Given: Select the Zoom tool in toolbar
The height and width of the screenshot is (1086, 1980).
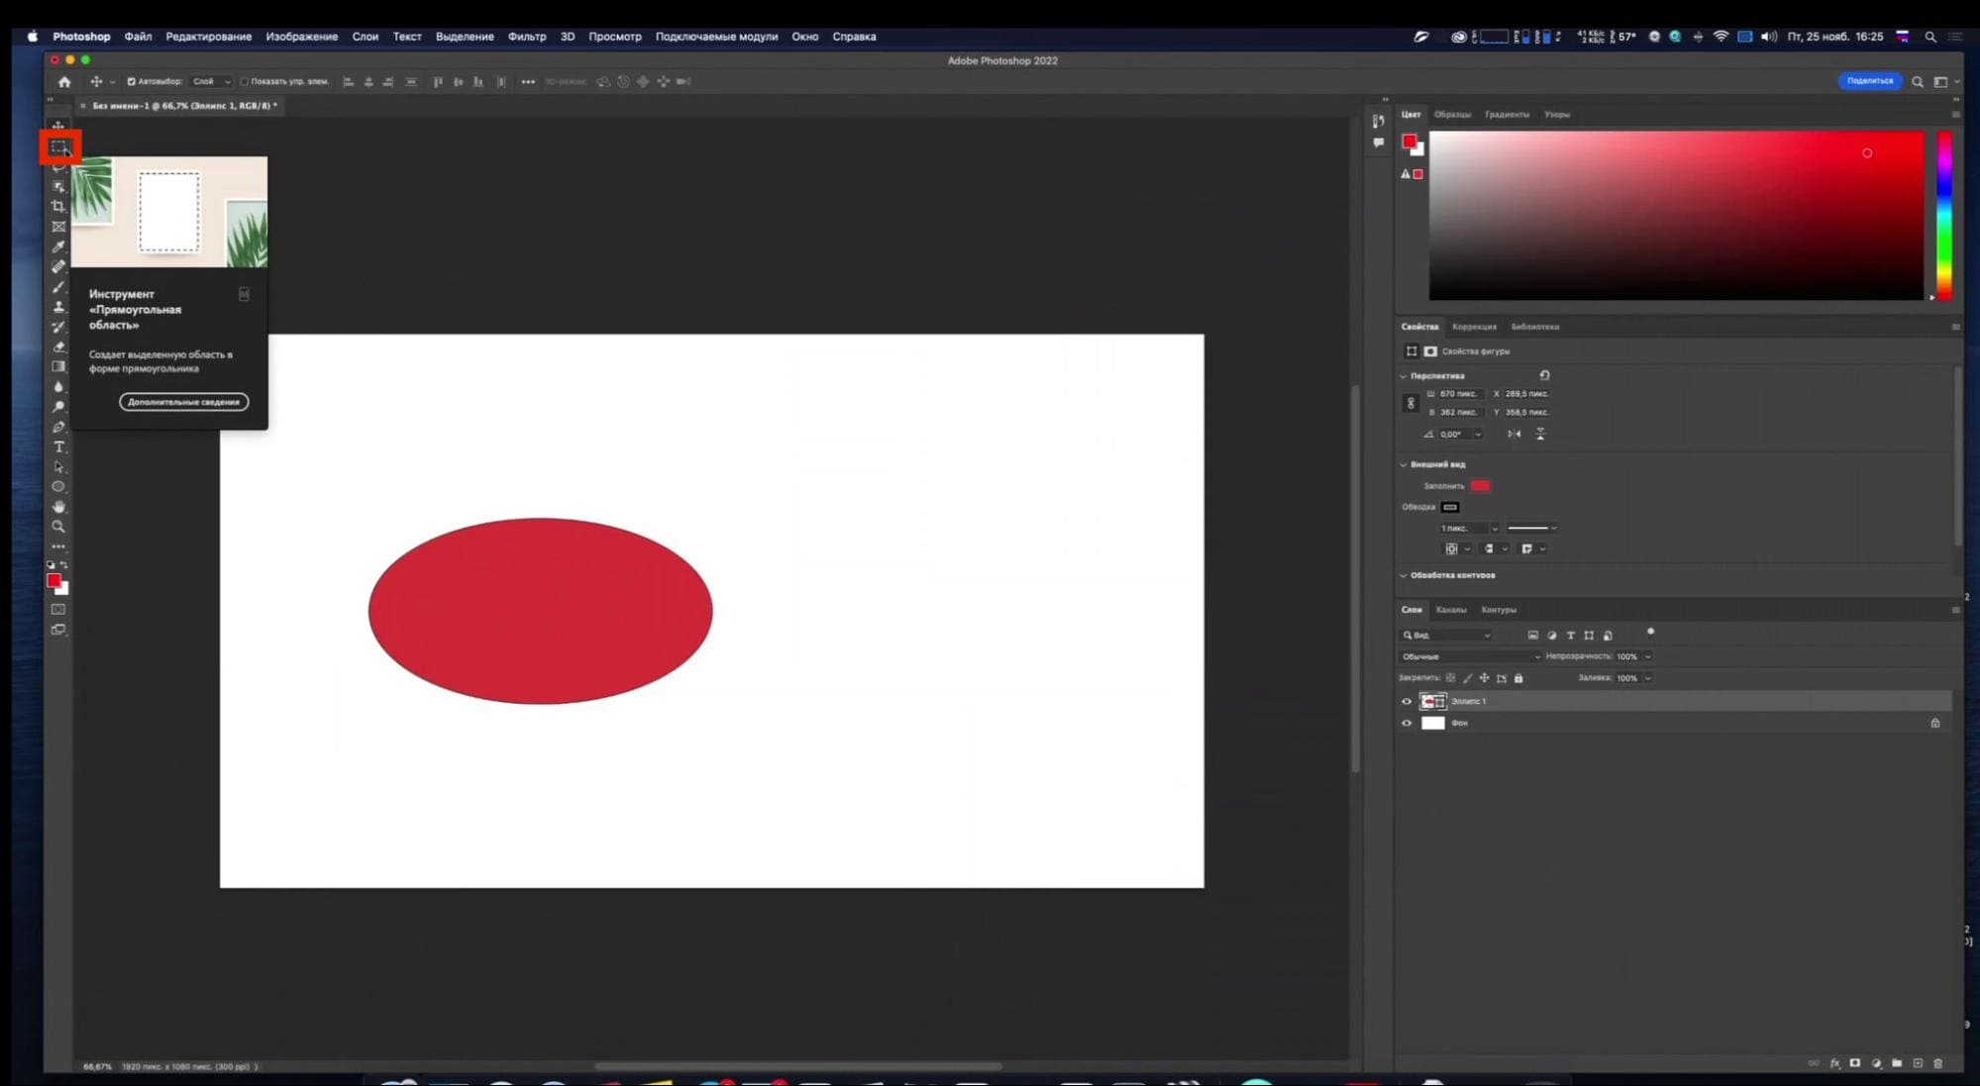Looking at the screenshot, I should (x=58, y=527).
